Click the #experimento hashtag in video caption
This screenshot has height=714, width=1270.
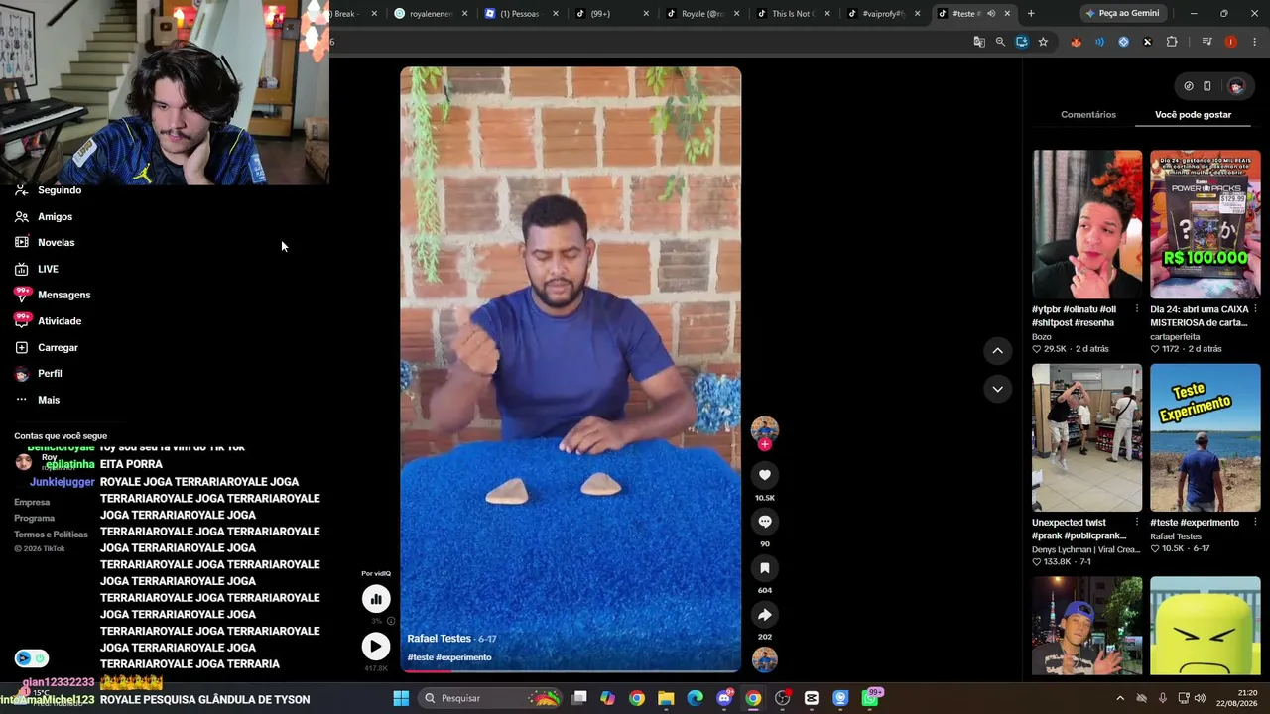(x=463, y=657)
